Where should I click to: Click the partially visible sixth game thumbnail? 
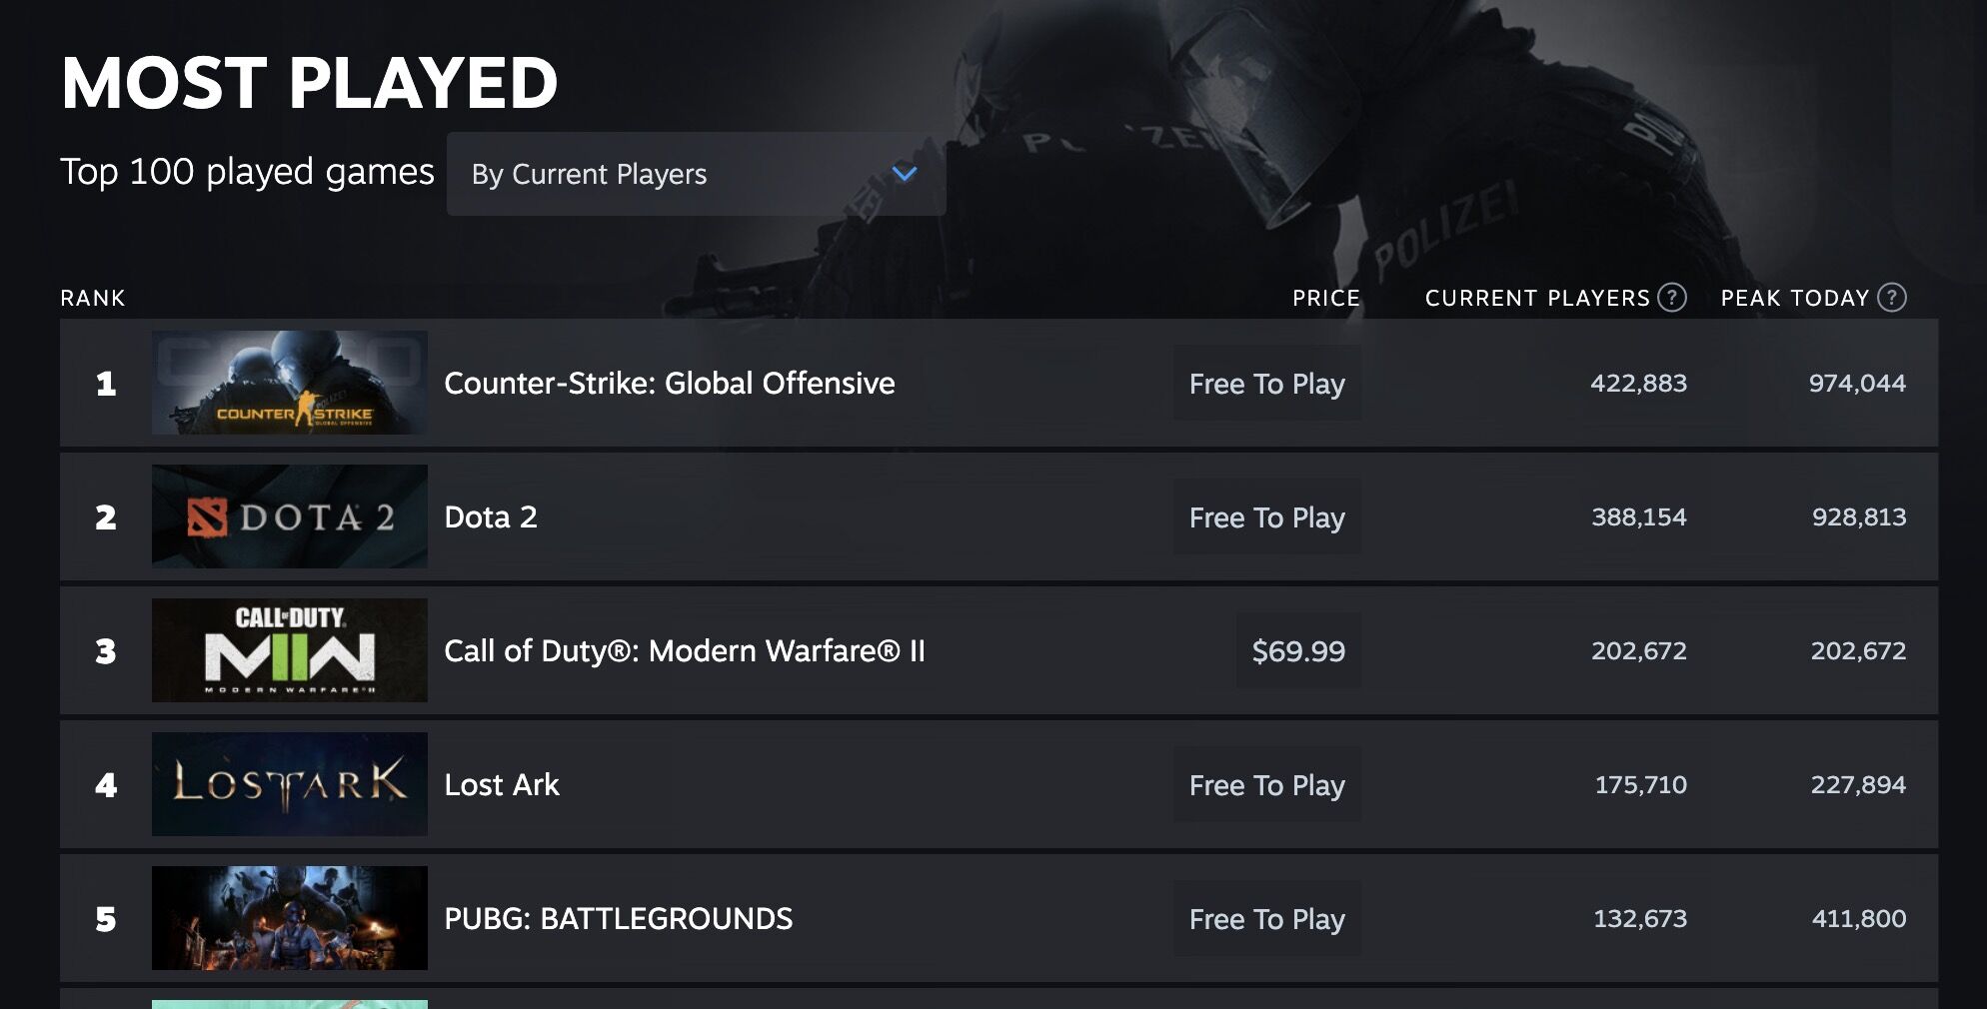coord(290,1003)
